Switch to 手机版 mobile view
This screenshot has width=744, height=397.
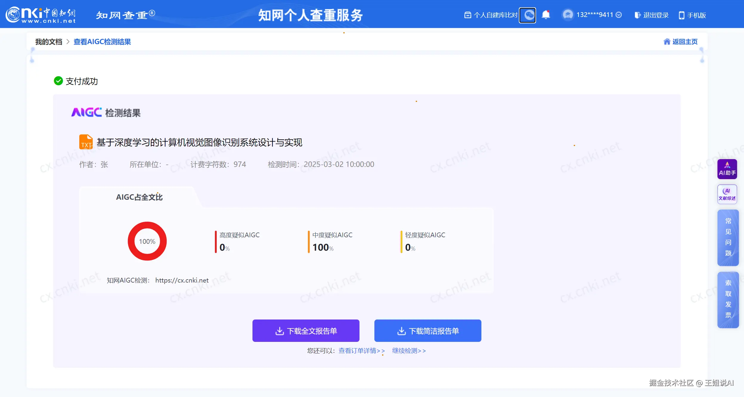tap(692, 15)
